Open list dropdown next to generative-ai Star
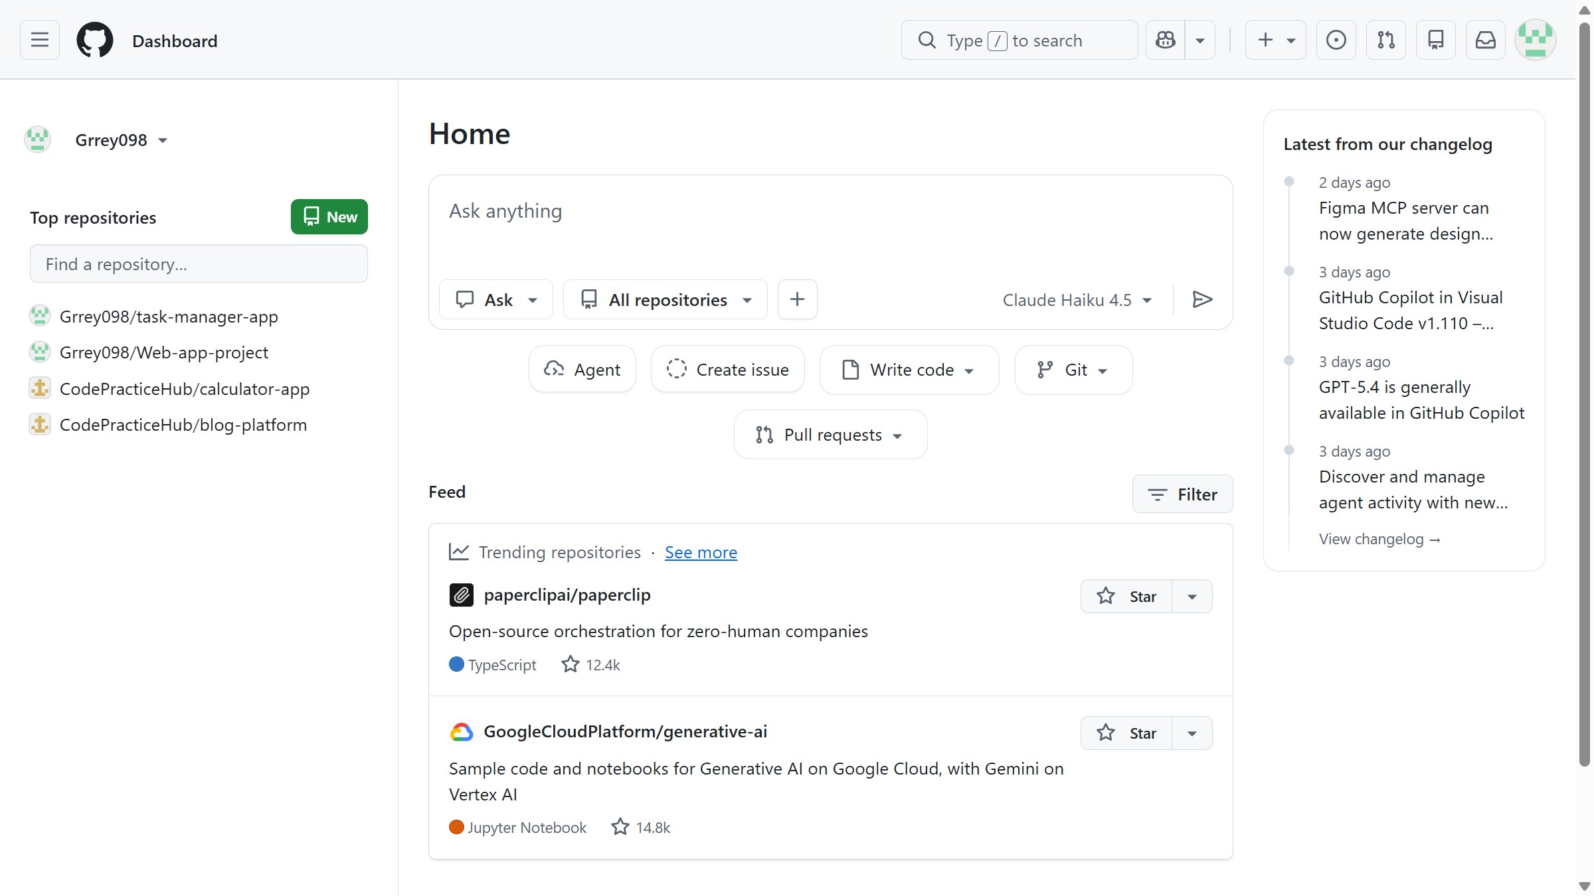Image resolution: width=1594 pixels, height=896 pixels. [1192, 733]
